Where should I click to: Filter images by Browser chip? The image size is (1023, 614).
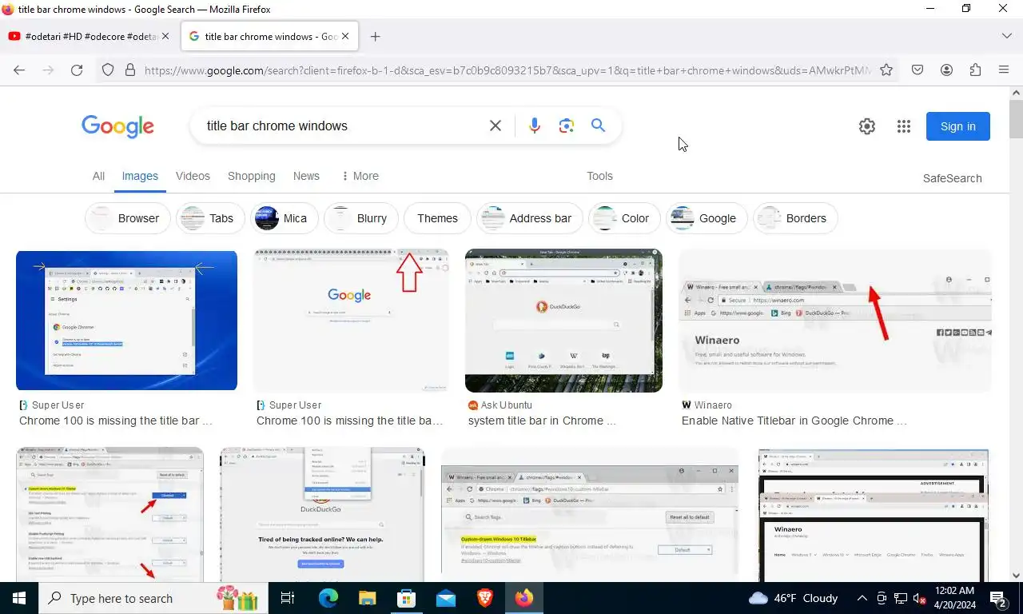tap(128, 218)
